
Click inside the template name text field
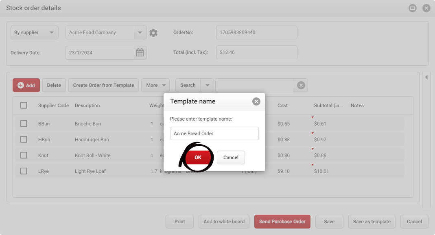pyautogui.click(x=214, y=133)
